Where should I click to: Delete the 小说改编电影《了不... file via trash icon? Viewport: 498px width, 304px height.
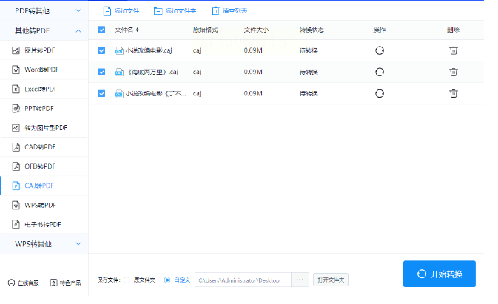tap(454, 94)
